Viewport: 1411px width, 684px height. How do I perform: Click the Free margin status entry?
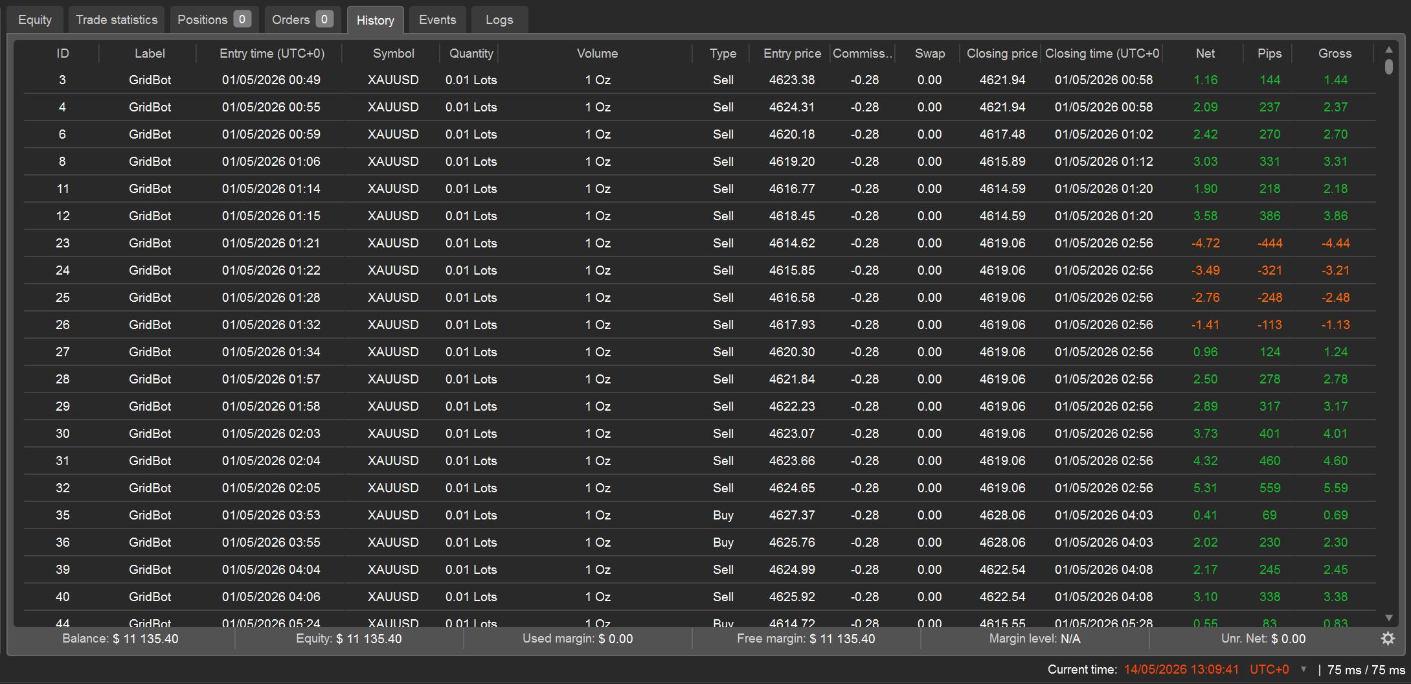pos(806,639)
